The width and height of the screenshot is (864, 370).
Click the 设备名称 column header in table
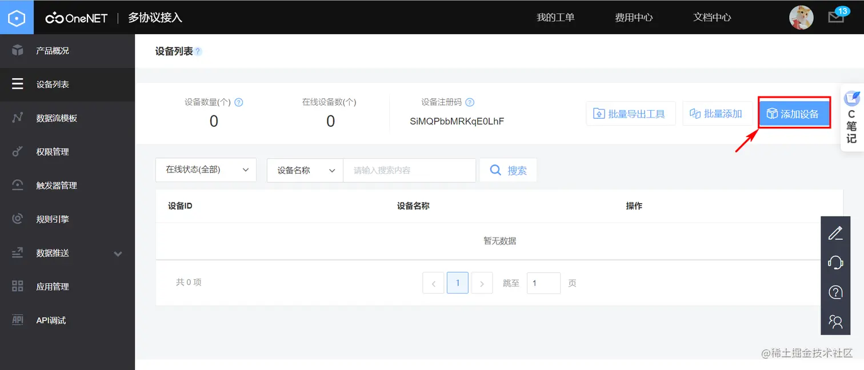pyautogui.click(x=413, y=206)
